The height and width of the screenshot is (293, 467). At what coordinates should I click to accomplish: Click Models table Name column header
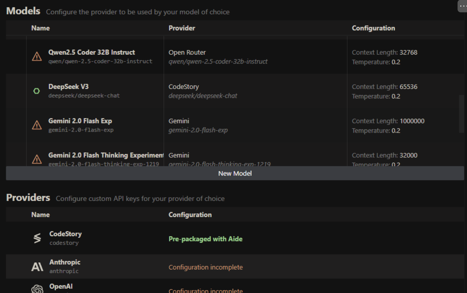pyautogui.click(x=40, y=28)
